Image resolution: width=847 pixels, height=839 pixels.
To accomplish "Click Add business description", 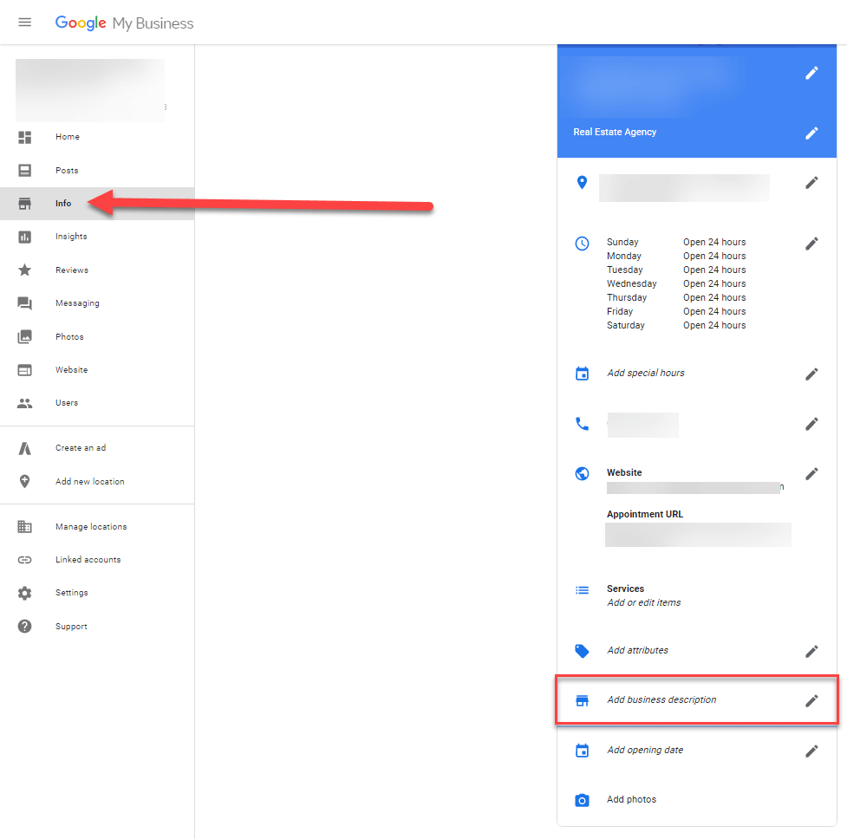I will [661, 699].
